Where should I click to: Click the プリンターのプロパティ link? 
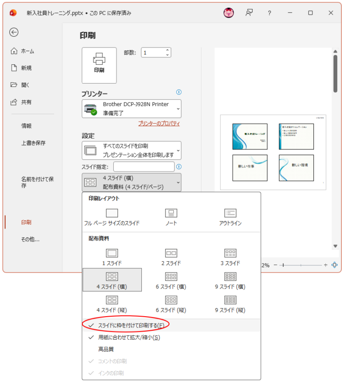tap(159, 124)
